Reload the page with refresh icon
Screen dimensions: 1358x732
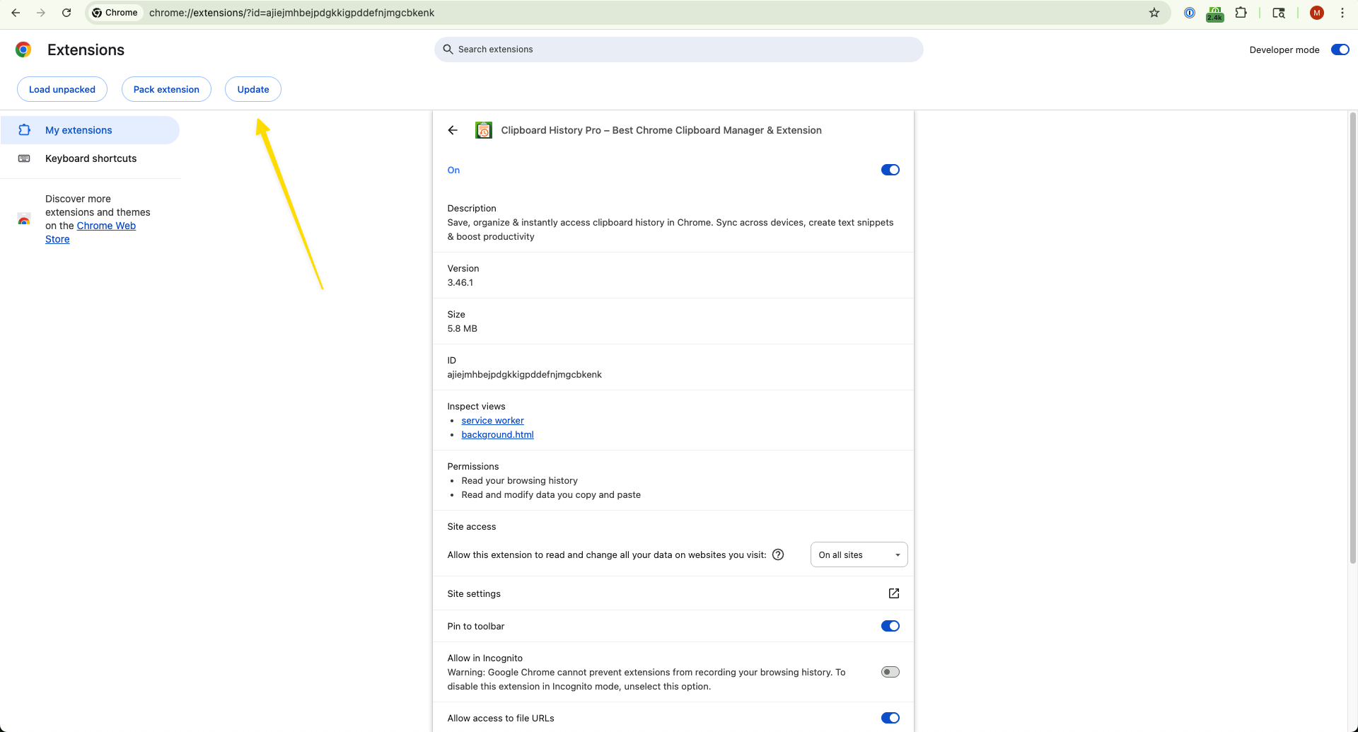click(x=66, y=13)
